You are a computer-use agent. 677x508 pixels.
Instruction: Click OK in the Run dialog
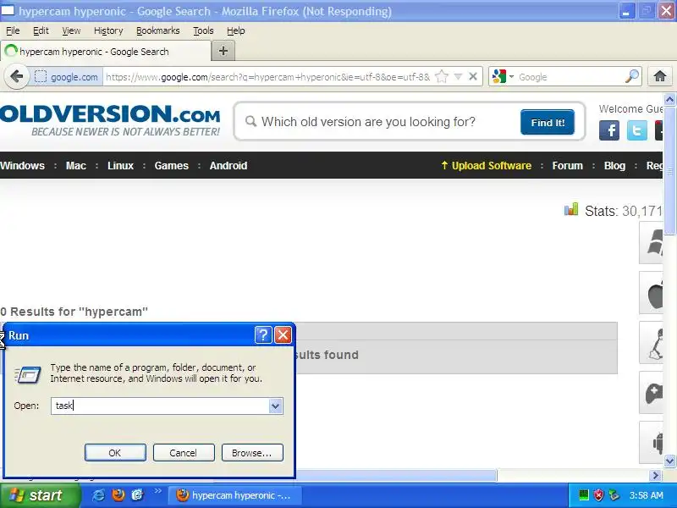coord(115,453)
